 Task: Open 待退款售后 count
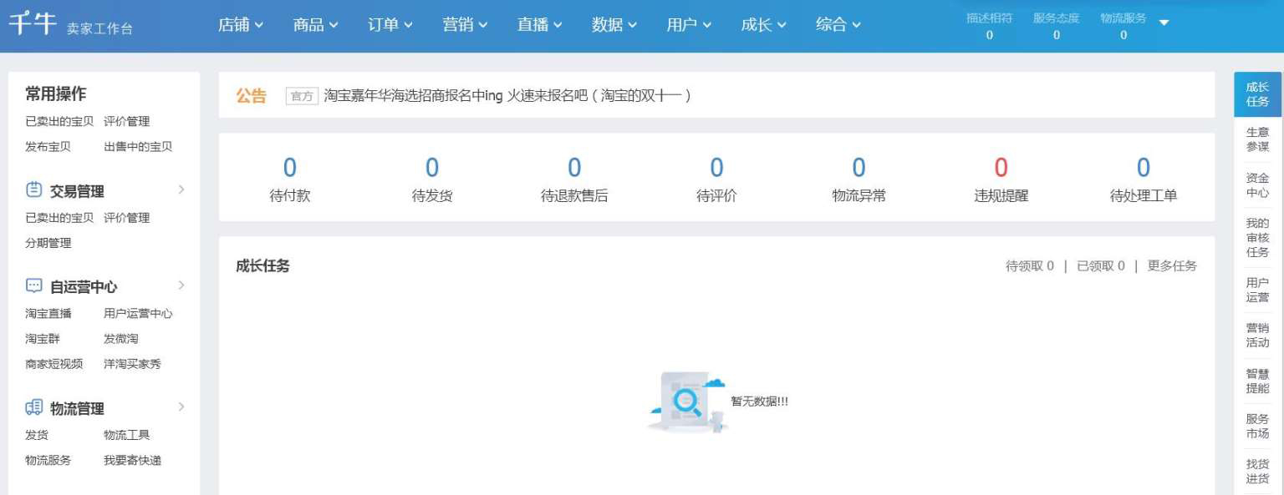(574, 179)
